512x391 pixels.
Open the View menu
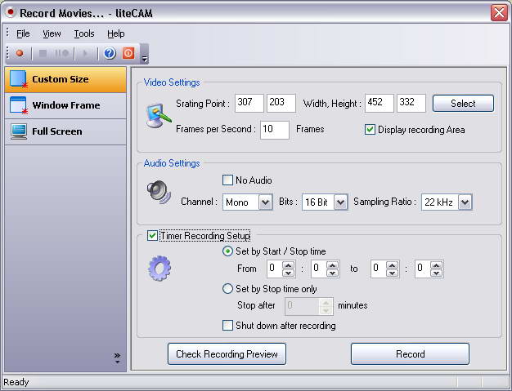coord(52,33)
